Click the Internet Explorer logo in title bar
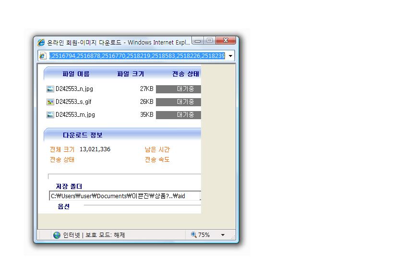Screen dimensions: 403x280 41,42
